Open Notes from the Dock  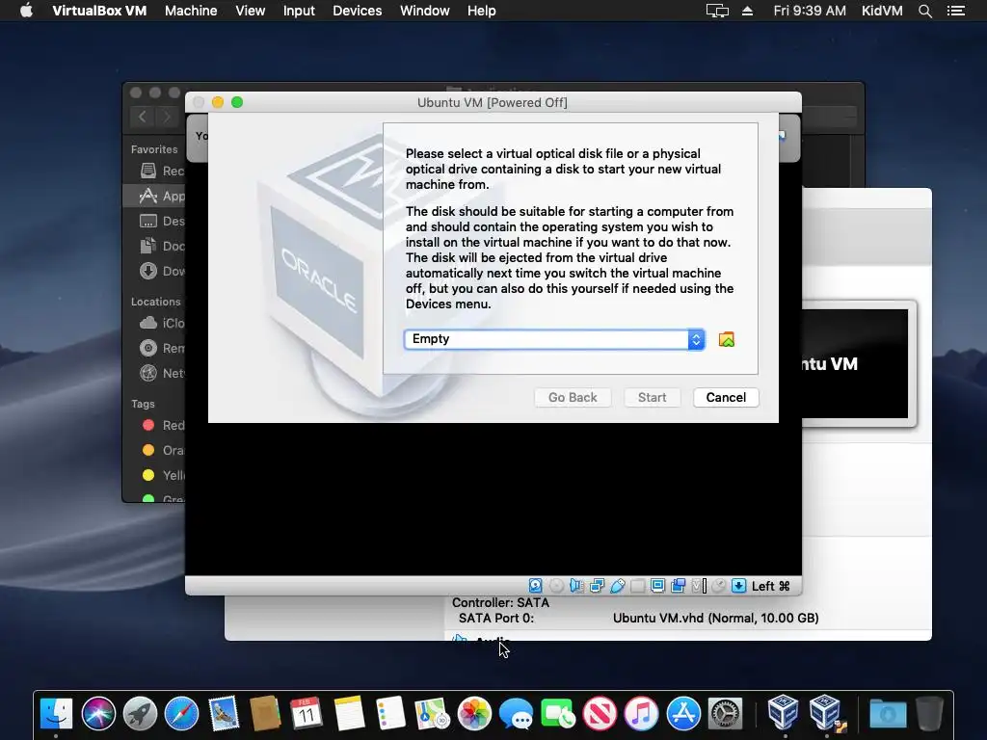[349, 714]
